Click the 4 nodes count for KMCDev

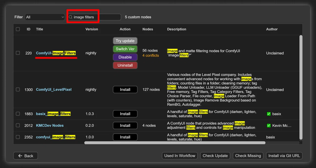coord(149,125)
